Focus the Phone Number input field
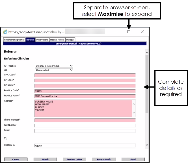This screenshot has height=163, width=190. point(85,120)
